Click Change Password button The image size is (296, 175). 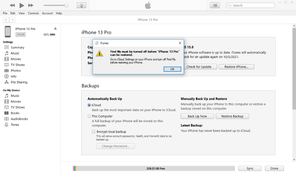tap(115, 146)
